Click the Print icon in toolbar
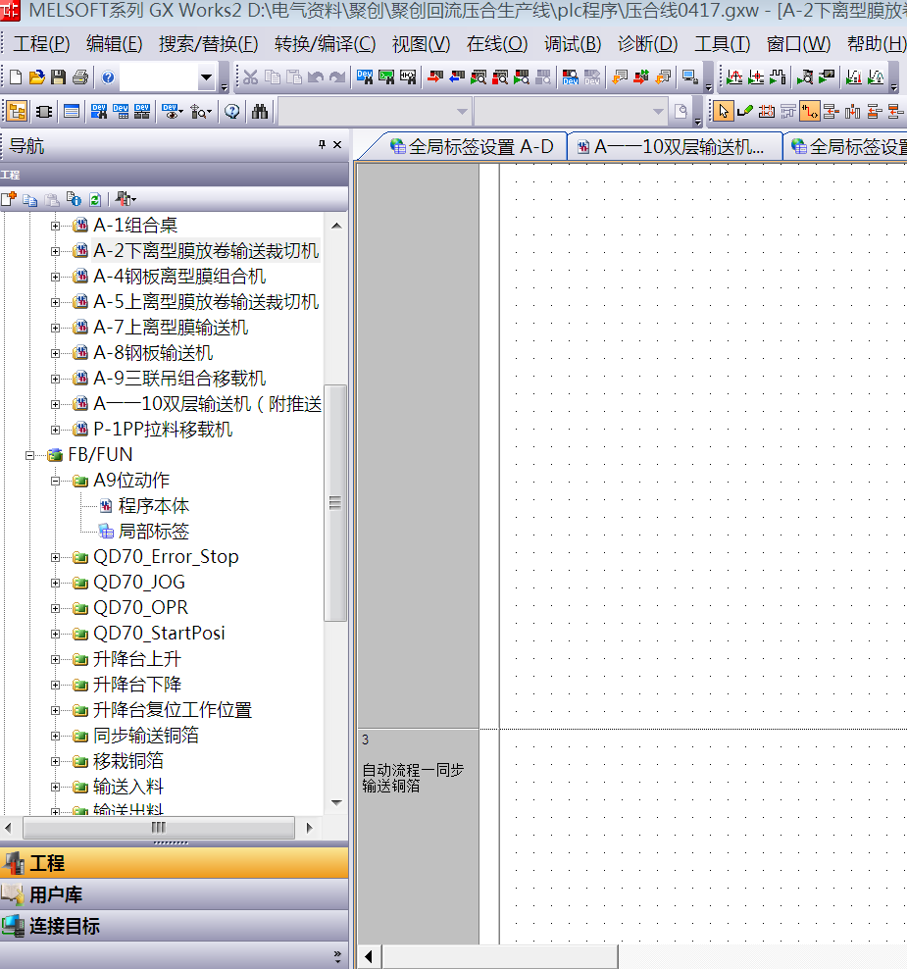The height and width of the screenshot is (969, 907). click(79, 77)
